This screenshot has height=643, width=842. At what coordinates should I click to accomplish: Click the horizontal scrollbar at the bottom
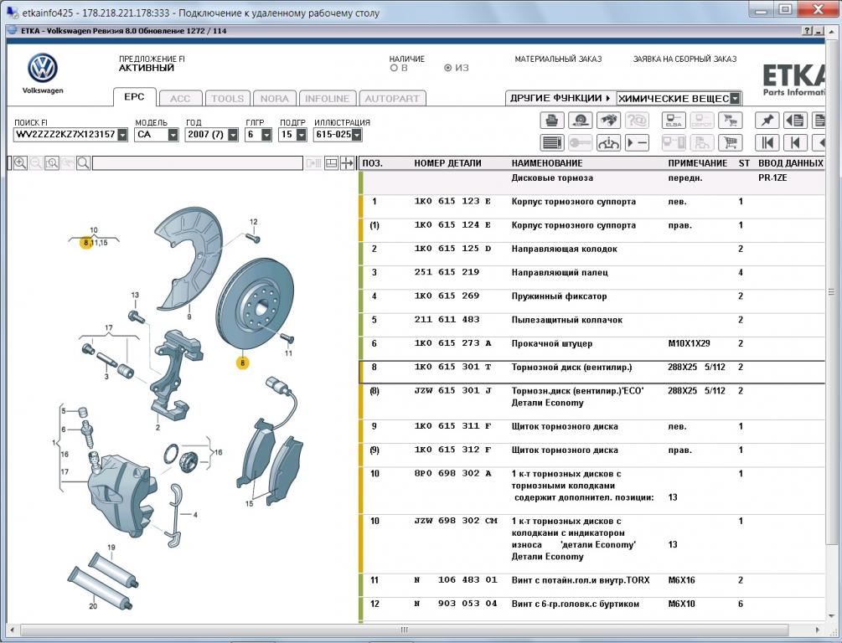[404, 630]
